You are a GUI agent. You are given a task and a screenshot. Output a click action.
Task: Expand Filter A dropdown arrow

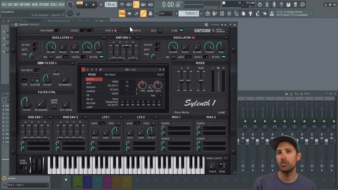click(x=72, y=63)
